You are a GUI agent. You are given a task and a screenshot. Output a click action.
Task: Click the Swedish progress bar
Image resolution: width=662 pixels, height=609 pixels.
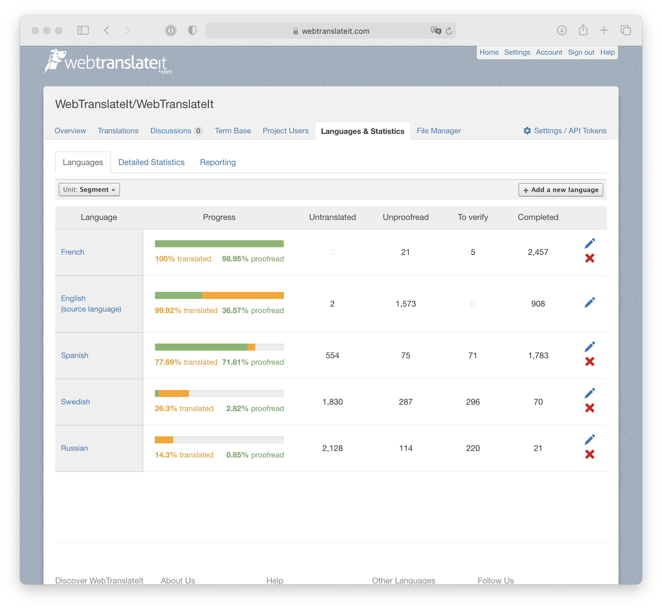coord(219,393)
